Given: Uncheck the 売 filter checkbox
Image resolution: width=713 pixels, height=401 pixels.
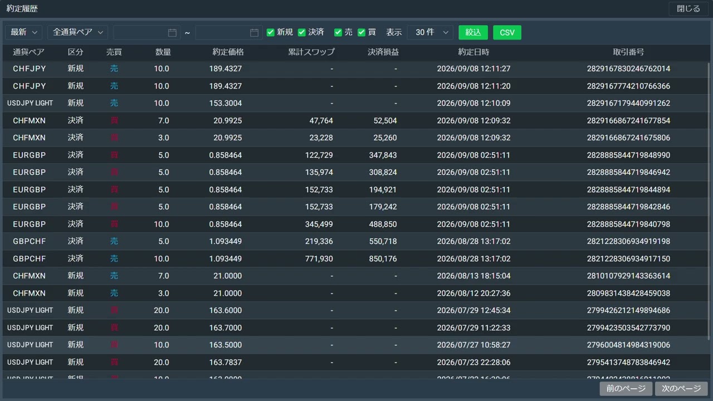Looking at the screenshot, I should [338, 32].
